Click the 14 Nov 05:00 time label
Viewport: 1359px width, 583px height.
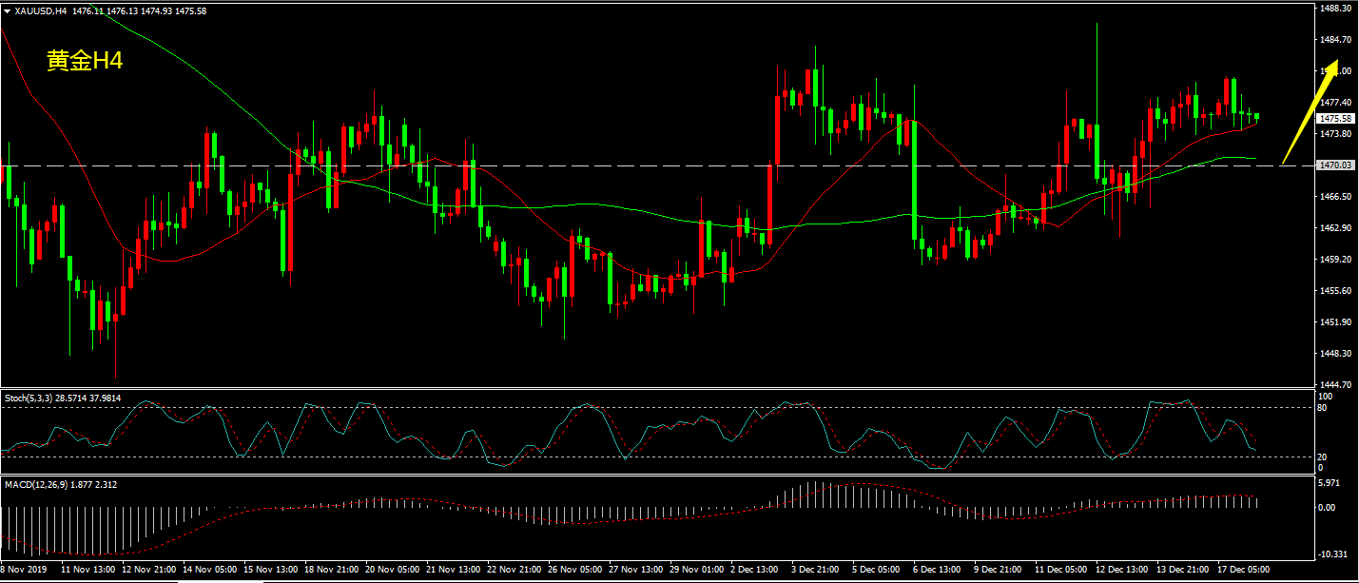click(x=210, y=570)
